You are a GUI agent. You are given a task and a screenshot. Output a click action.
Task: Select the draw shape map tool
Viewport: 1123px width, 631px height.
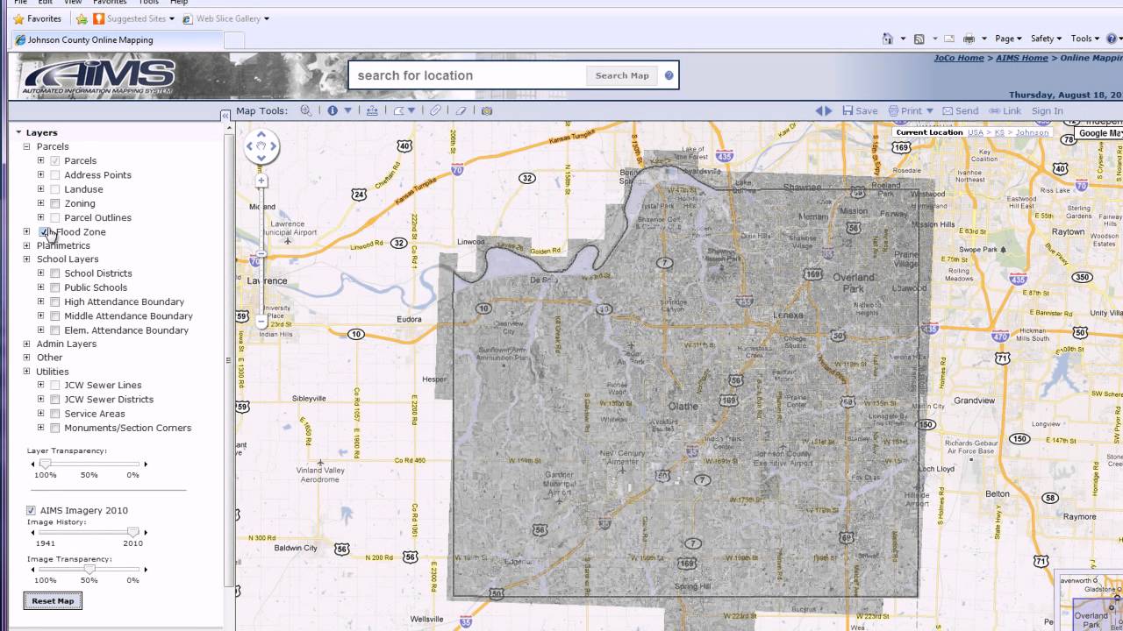click(398, 110)
